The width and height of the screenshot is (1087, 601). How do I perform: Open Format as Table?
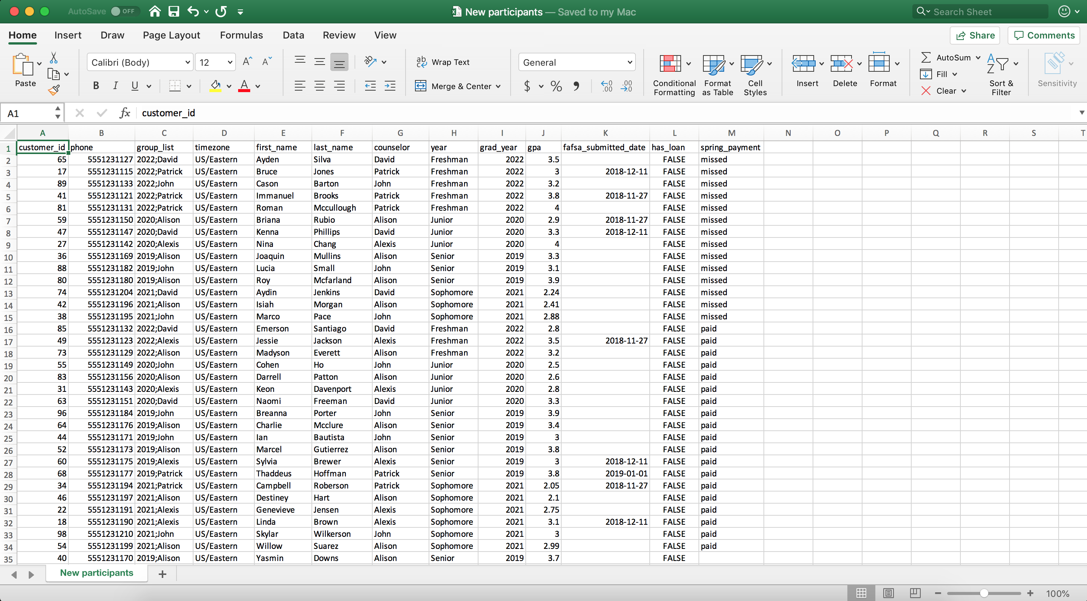pos(717,75)
